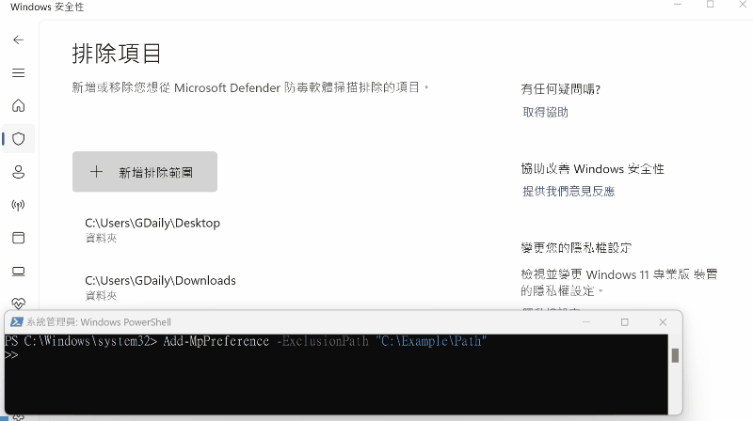Open Firewall & network protection icon

click(18, 205)
